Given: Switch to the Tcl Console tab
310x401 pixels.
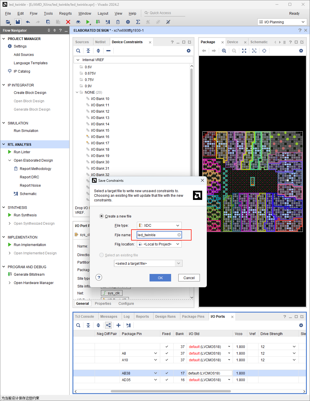Looking at the screenshot, I should point(85,316).
